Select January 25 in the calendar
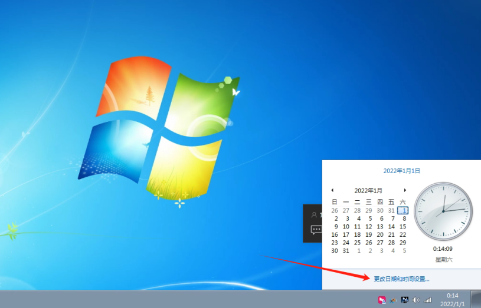 [x=358, y=243]
